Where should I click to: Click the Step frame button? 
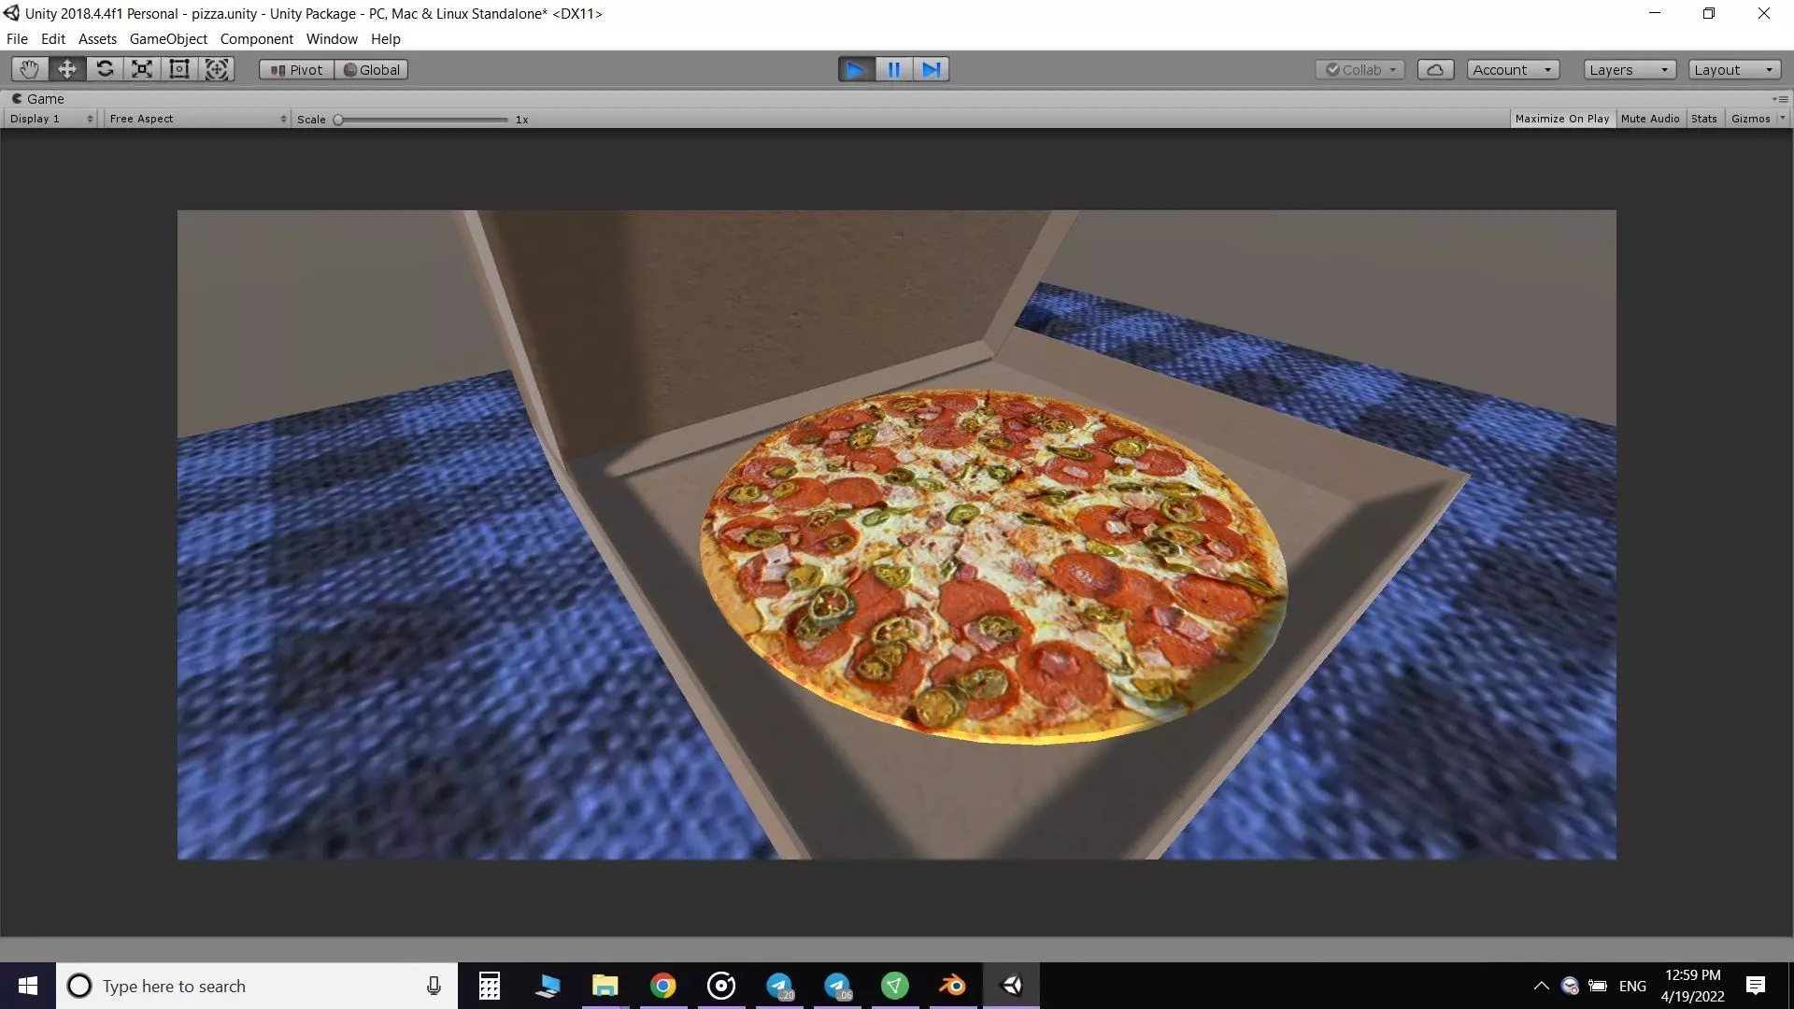pyautogui.click(x=931, y=69)
